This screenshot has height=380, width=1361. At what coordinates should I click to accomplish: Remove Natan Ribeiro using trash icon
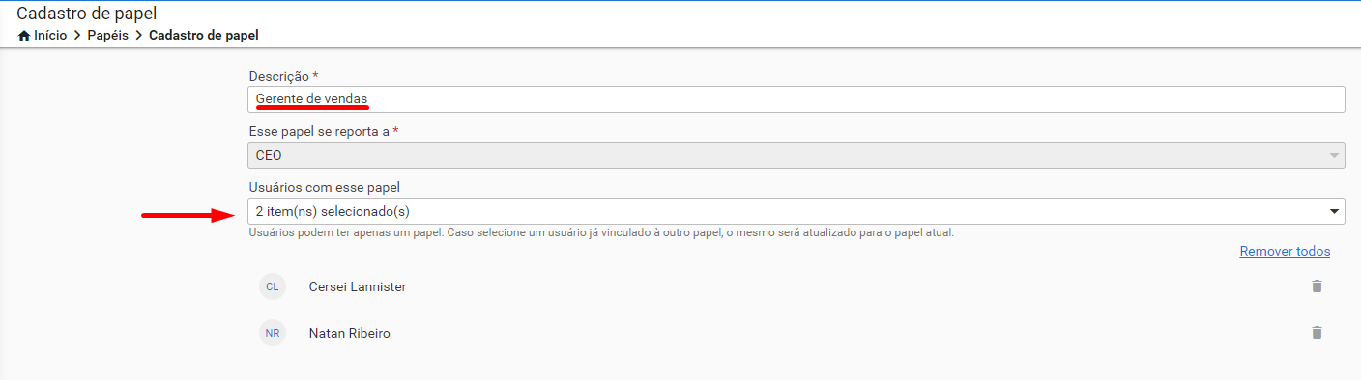[1316, 333]
